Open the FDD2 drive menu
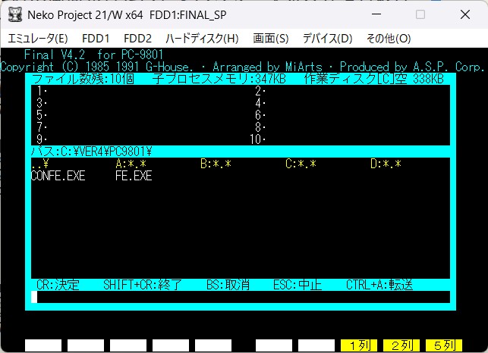Screen dimensions: 488x353 click(x=137, y=38)
